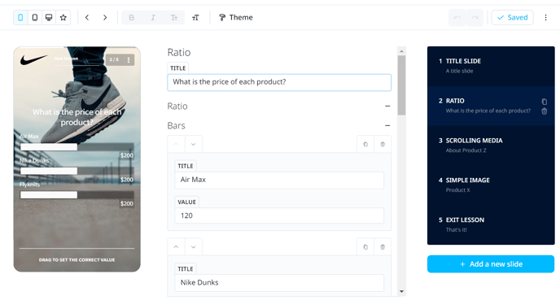Select slide 1 Title Slide
Screen dimensions: 560x300
pyautogui.click(x=491, y=66)
